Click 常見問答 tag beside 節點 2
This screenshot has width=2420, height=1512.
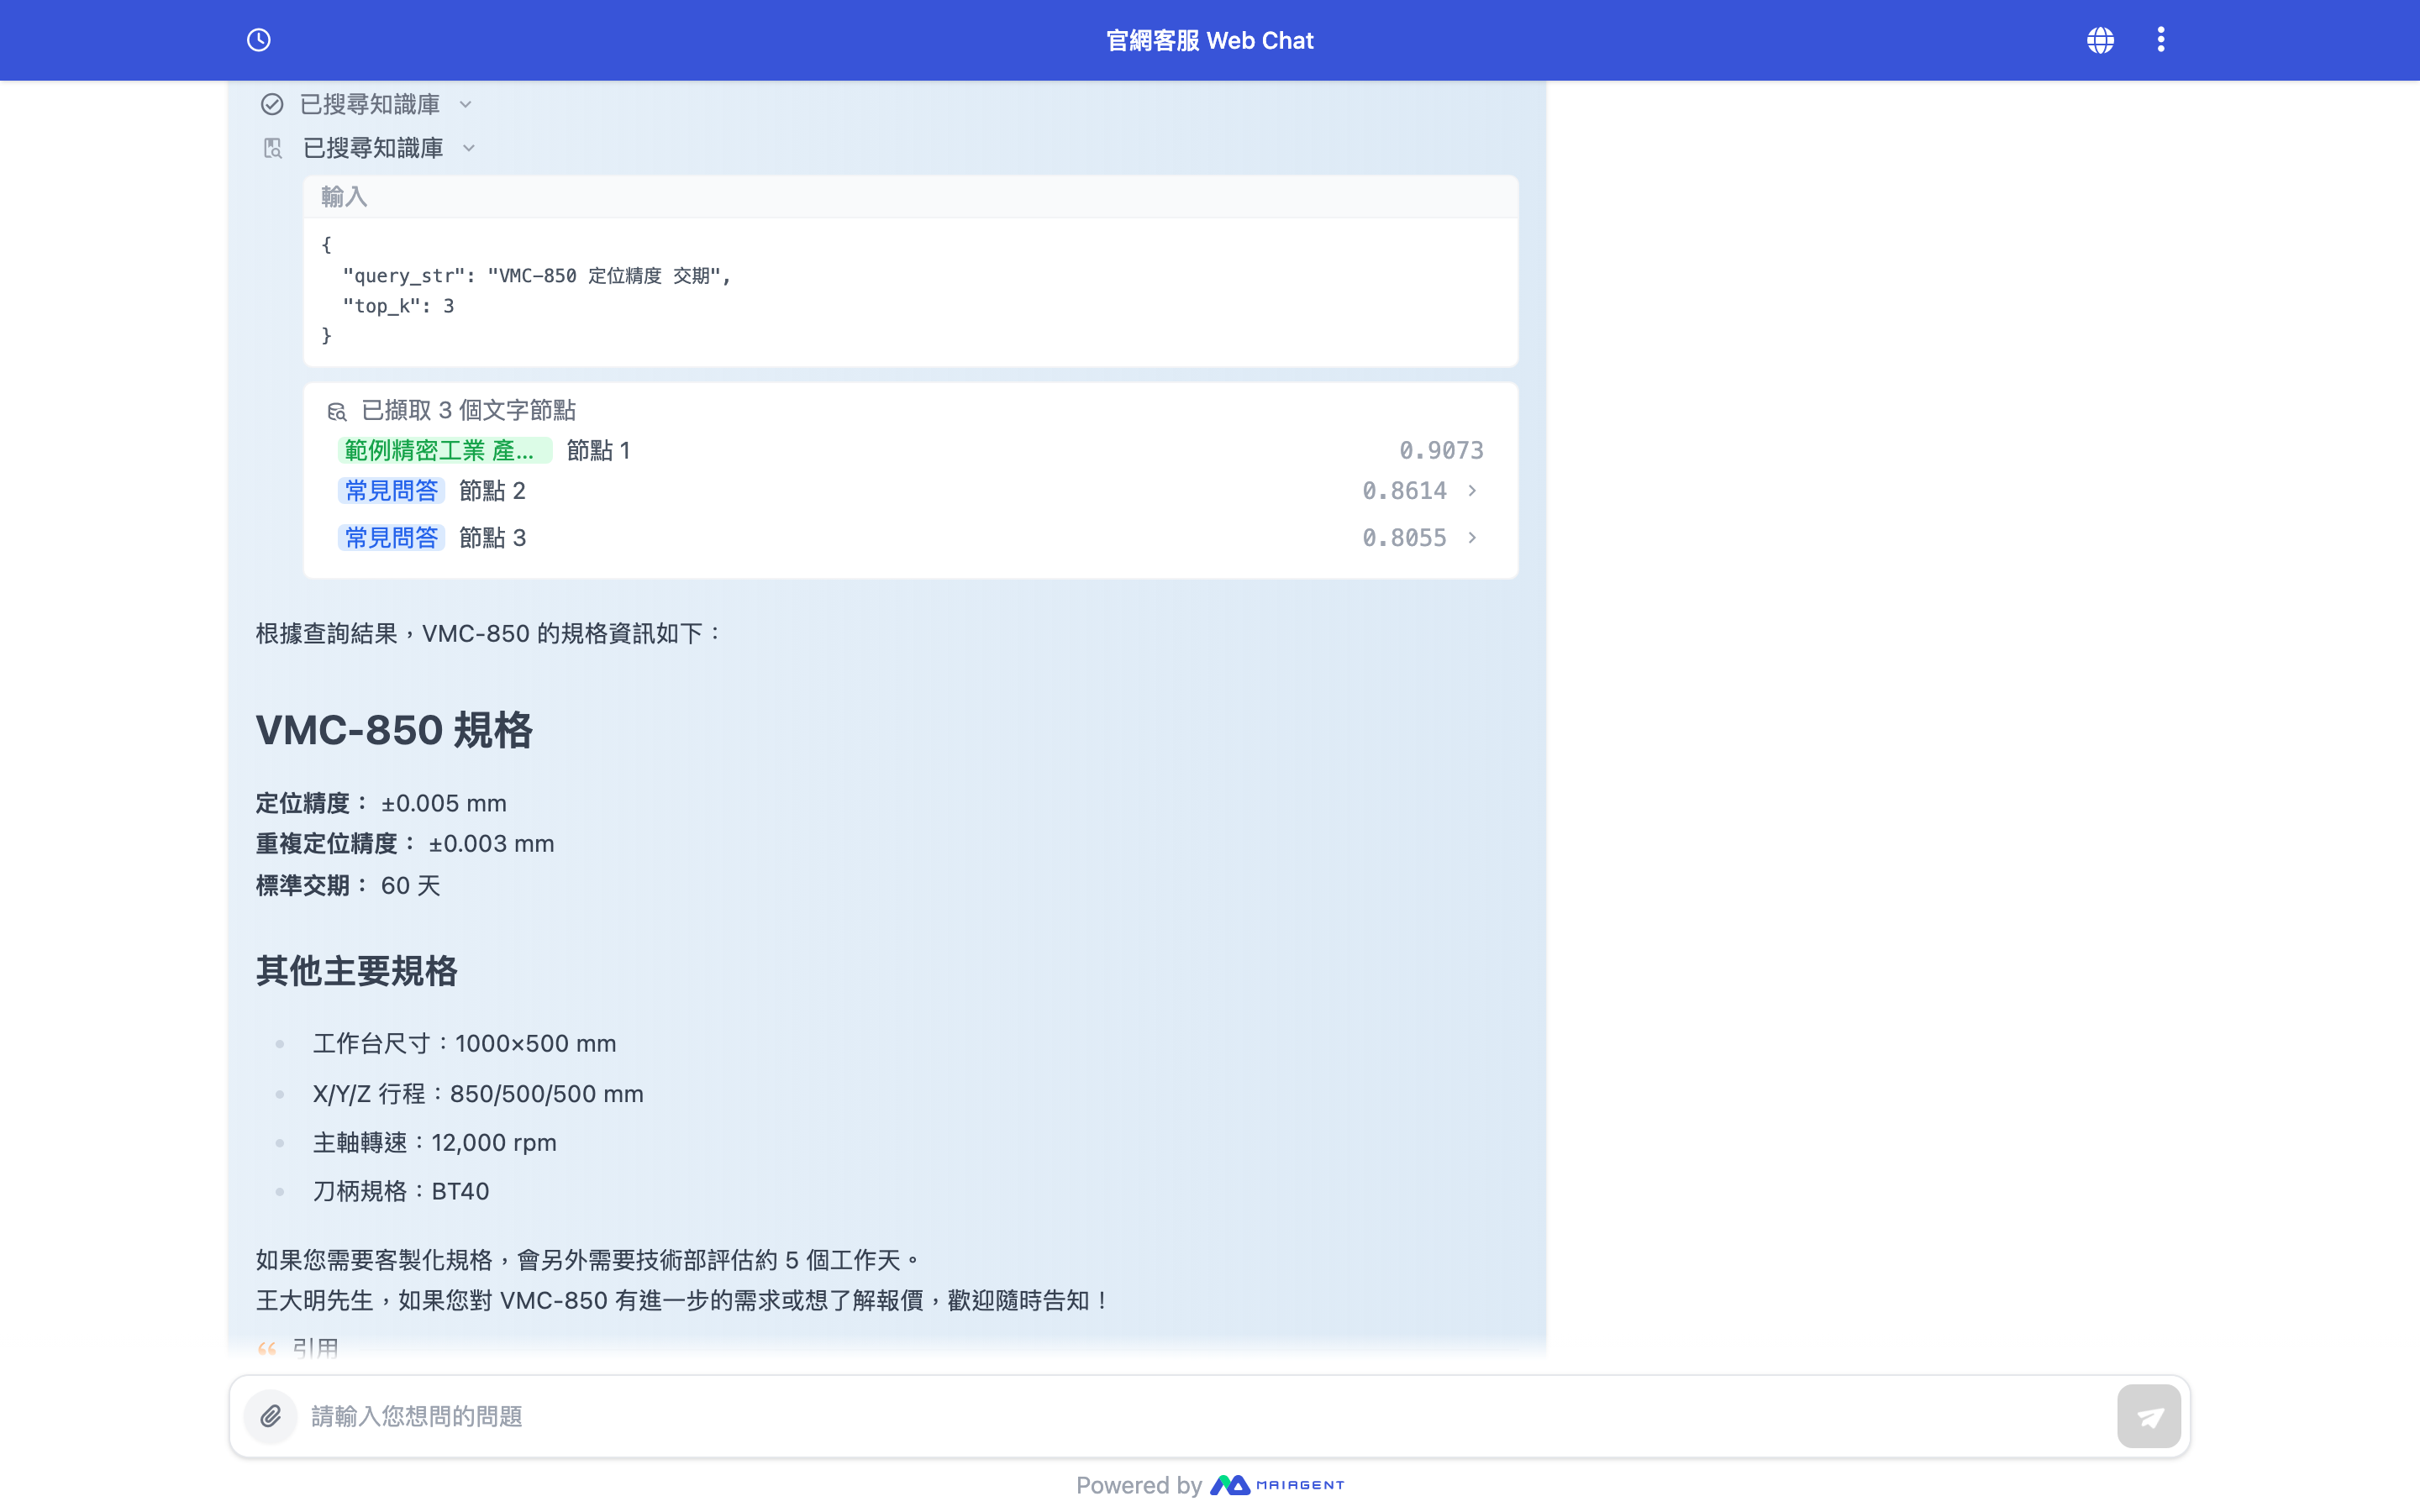[391, 491]
